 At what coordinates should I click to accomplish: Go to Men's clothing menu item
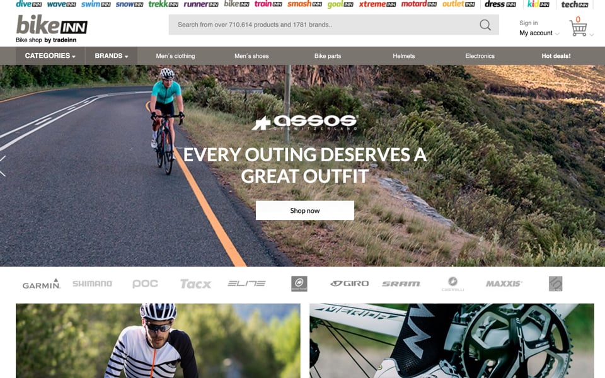[175, 56]
